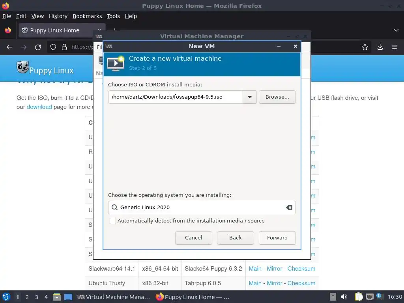Click the Puppy Linux dog logo
This screenshot has width=404, height=303.
coord(22,67)
